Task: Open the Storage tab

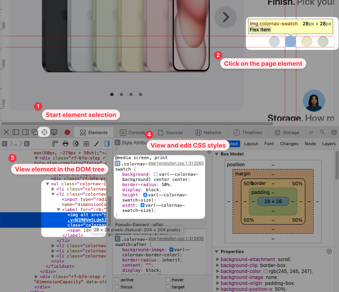Action: 287,133
